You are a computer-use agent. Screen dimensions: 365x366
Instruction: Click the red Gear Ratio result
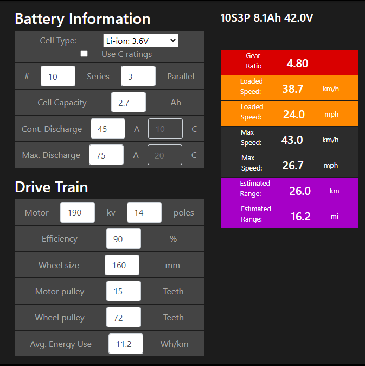pos(290,63)
